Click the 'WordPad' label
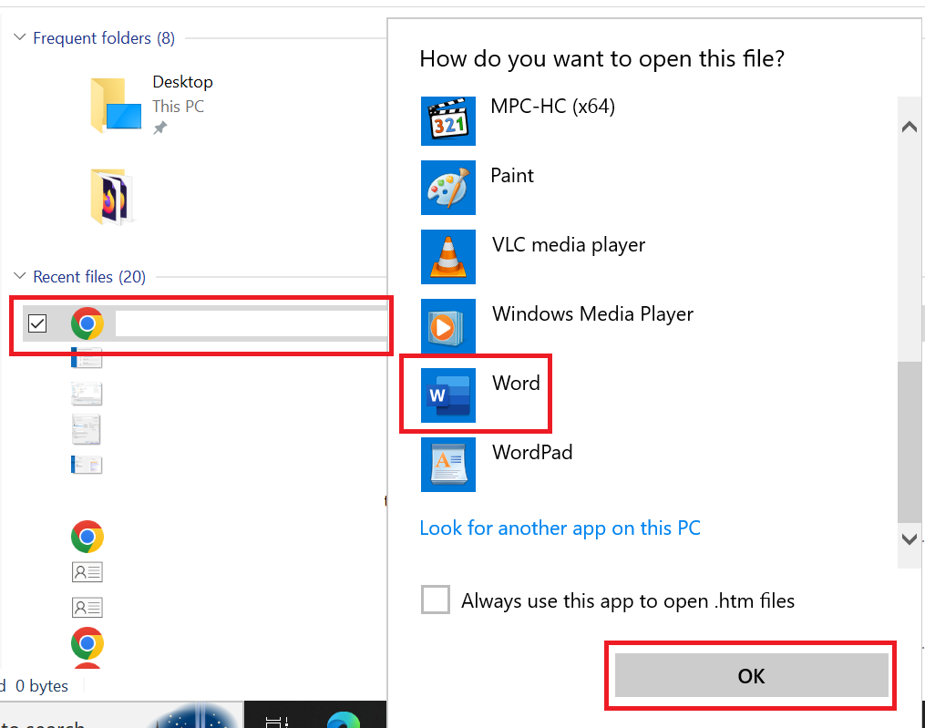Screen dimensions: 925x728 (x=532, y=452)
